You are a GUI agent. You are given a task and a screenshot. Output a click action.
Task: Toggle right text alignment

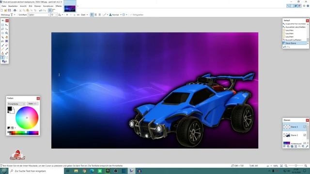tap(99, 15)
